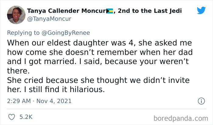This screenshot has height=125, width=213.
Task: Click the Twitter bird logo
Action: (201, 11)
